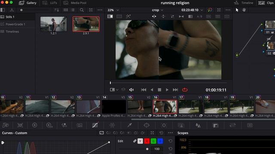The height and width of the screenshot is (154, 275).
Task: Select clip thumbnail 12
Action: (63, 107)
